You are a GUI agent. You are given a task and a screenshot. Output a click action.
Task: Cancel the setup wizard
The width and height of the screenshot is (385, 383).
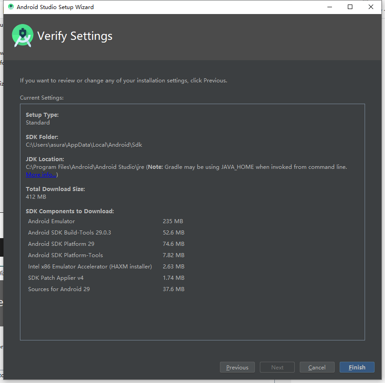point(317,367)
